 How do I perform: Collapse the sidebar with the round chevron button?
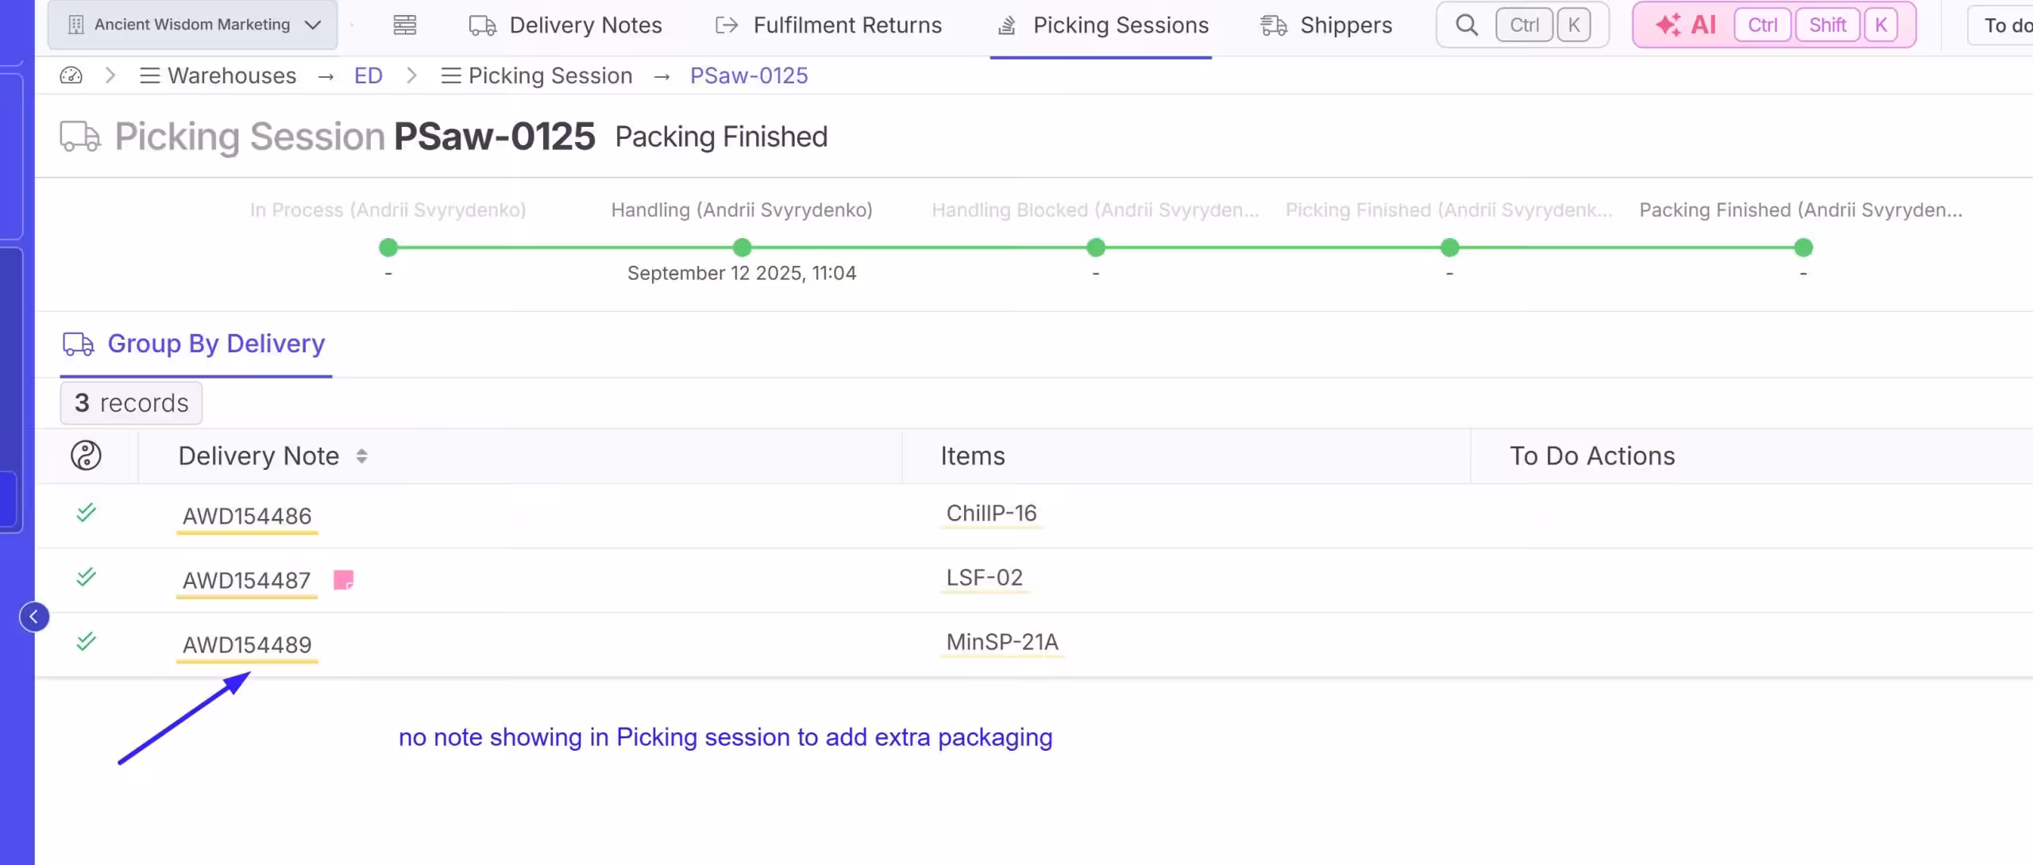[x=34, y=617]
